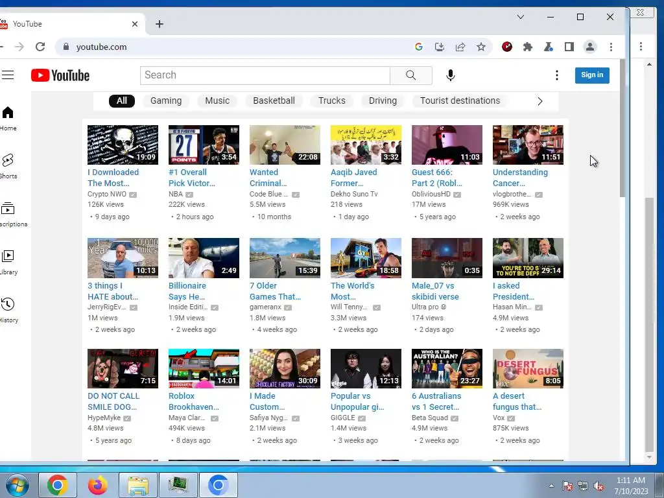Click muted volume icon in system tray
The height and width of the screenshot is (498, 664).
pos(599,486)
